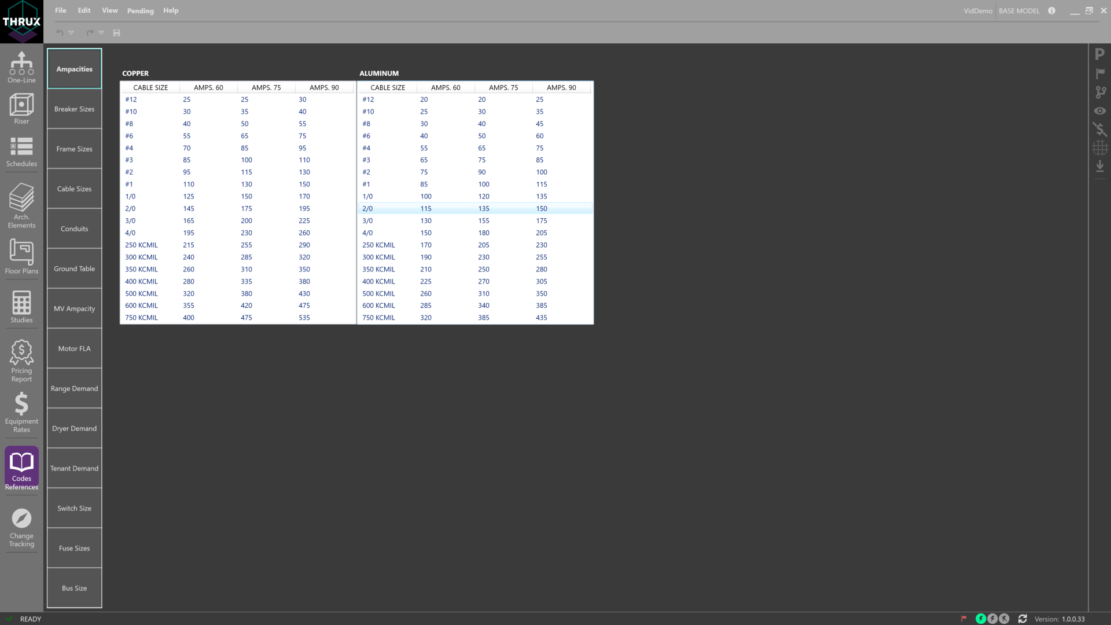Click the red flag in status bar
Image resolution: width=1111 pixels, height=625 pixels.
963,619
